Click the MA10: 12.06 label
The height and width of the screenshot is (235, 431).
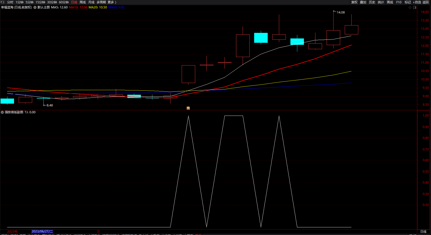78,7
